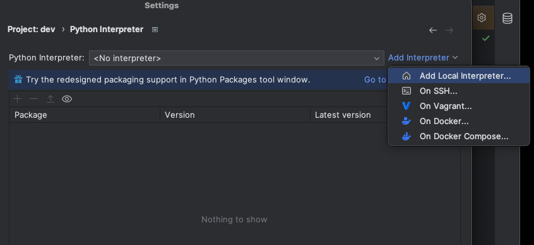Click the forward navigation arrow
This screenshot has height=245, width=534.
pyautogui.click(x=449, y=30)
